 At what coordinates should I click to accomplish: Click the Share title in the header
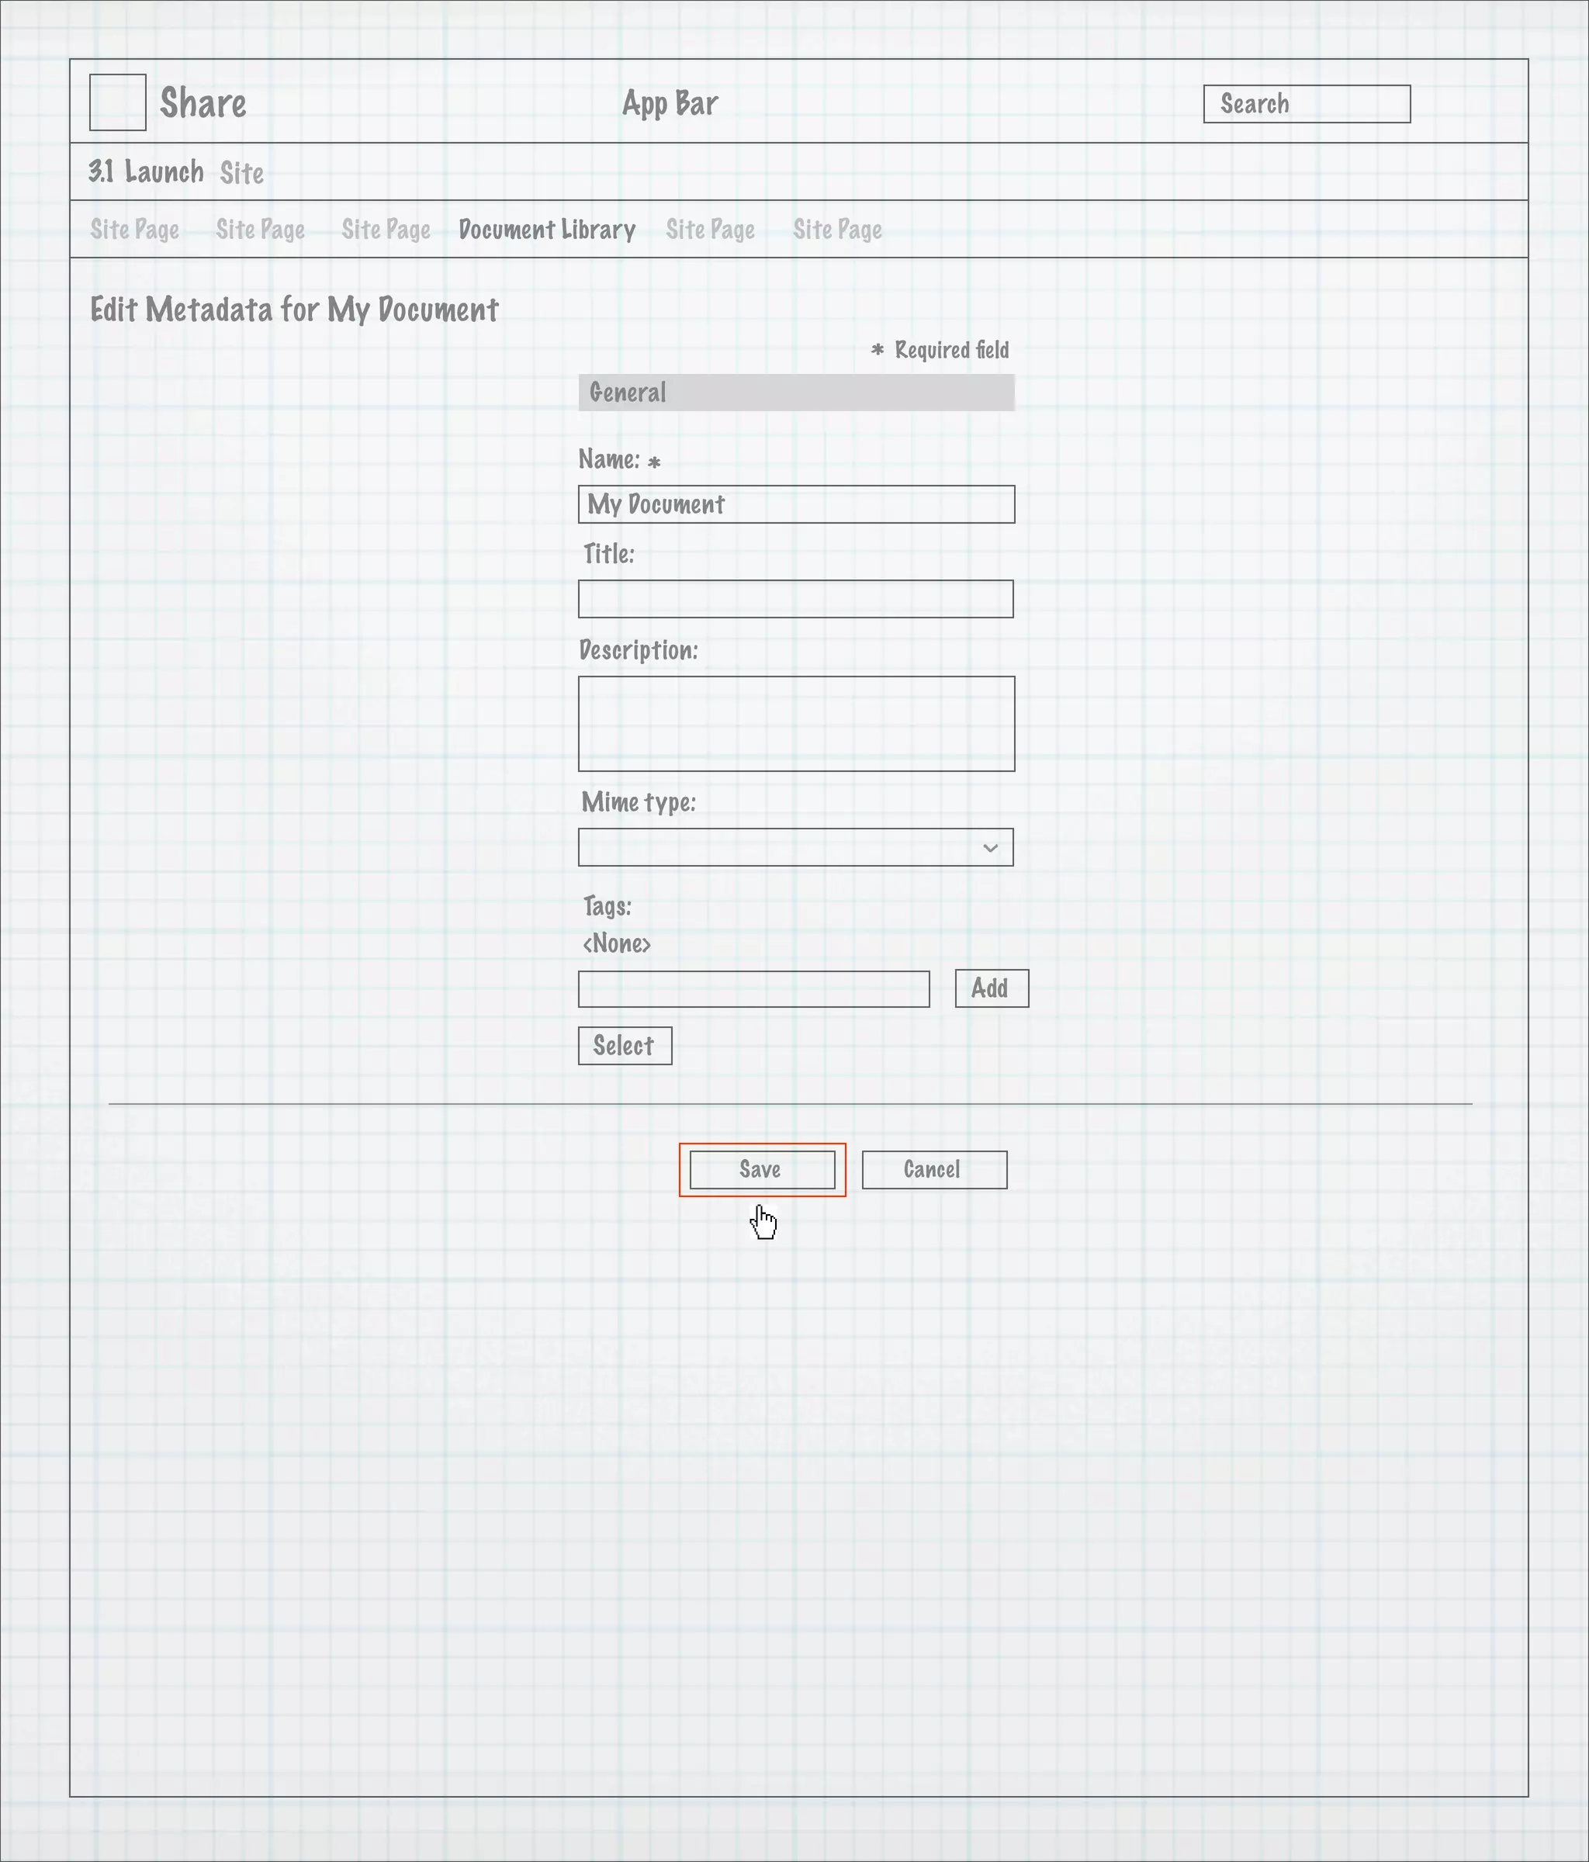[x=203, y=103]
